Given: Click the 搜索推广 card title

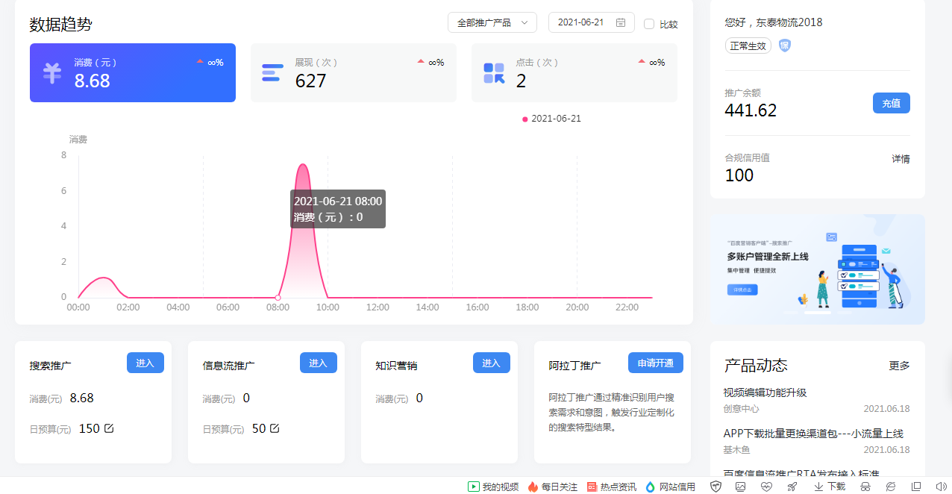Looking at the screenshot, I should pos(51,366).
